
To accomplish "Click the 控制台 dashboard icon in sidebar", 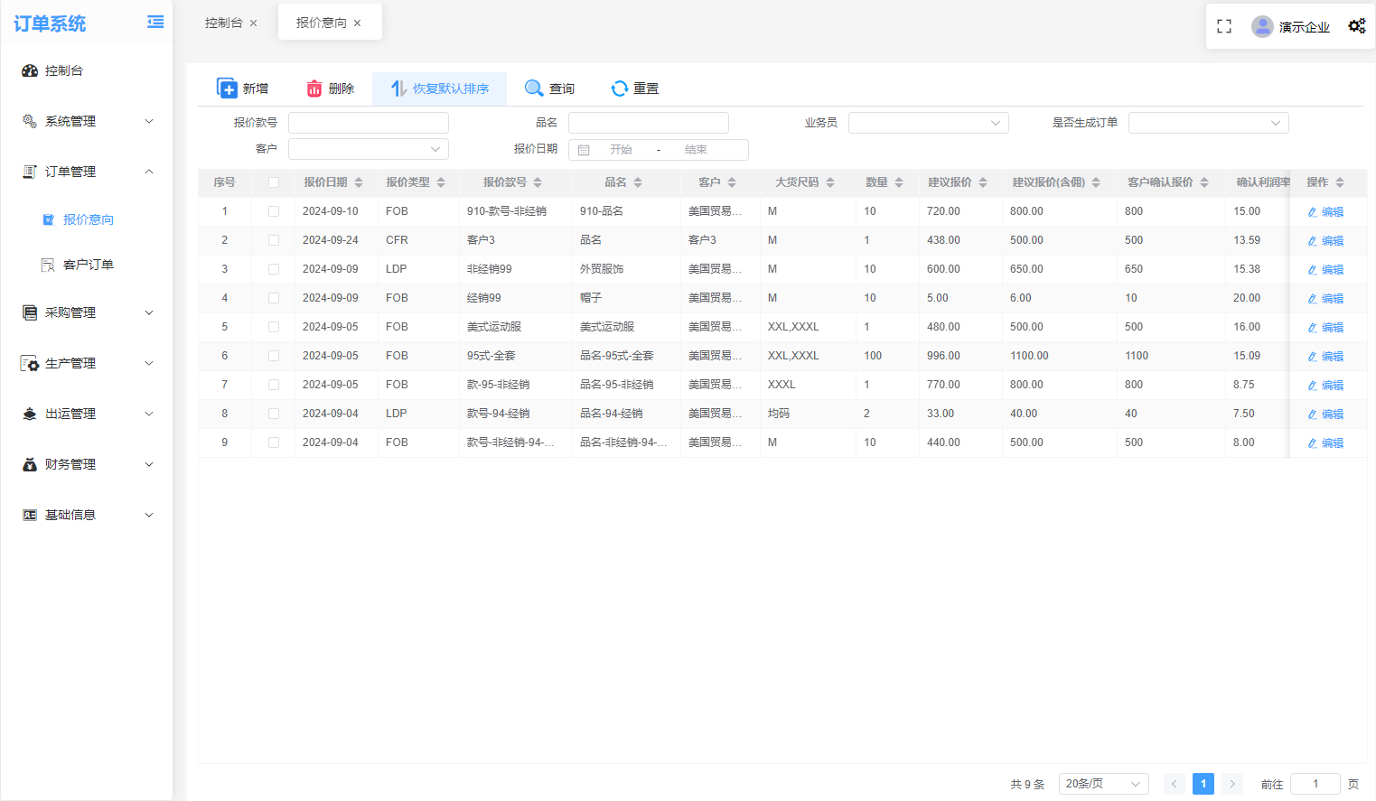I will point(30,70).
